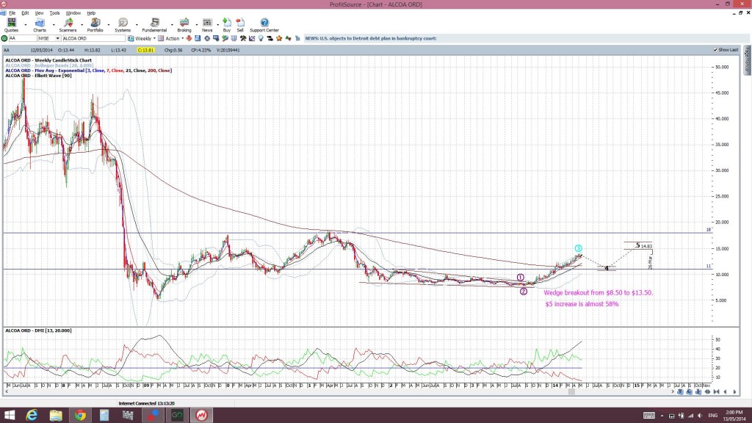
Task: Click the AA symbol input field
Action: coord(23,38)
